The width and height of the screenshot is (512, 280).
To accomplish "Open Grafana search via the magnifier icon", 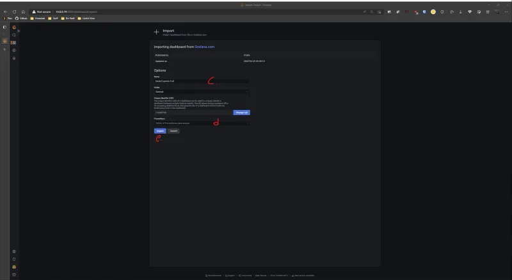I will click(x=14, y=35).
